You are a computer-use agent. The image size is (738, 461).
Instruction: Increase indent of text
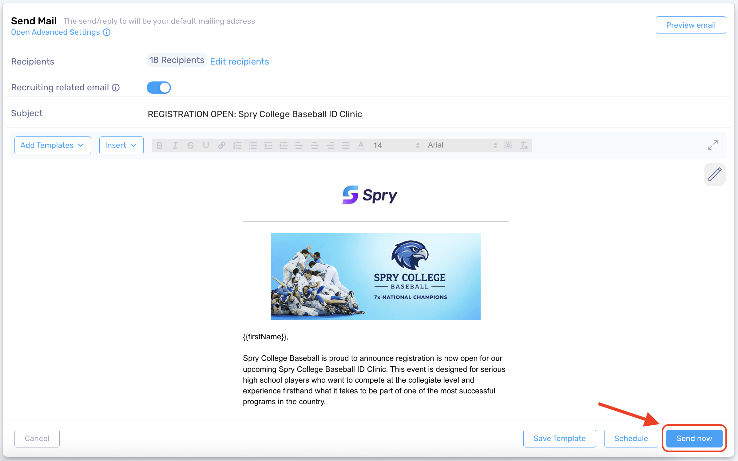pos(284,145)
